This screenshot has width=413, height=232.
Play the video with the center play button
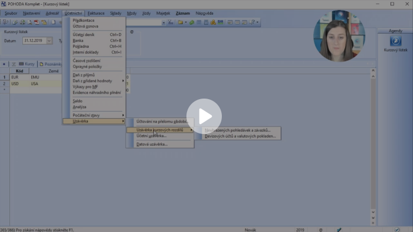point(204,116)
